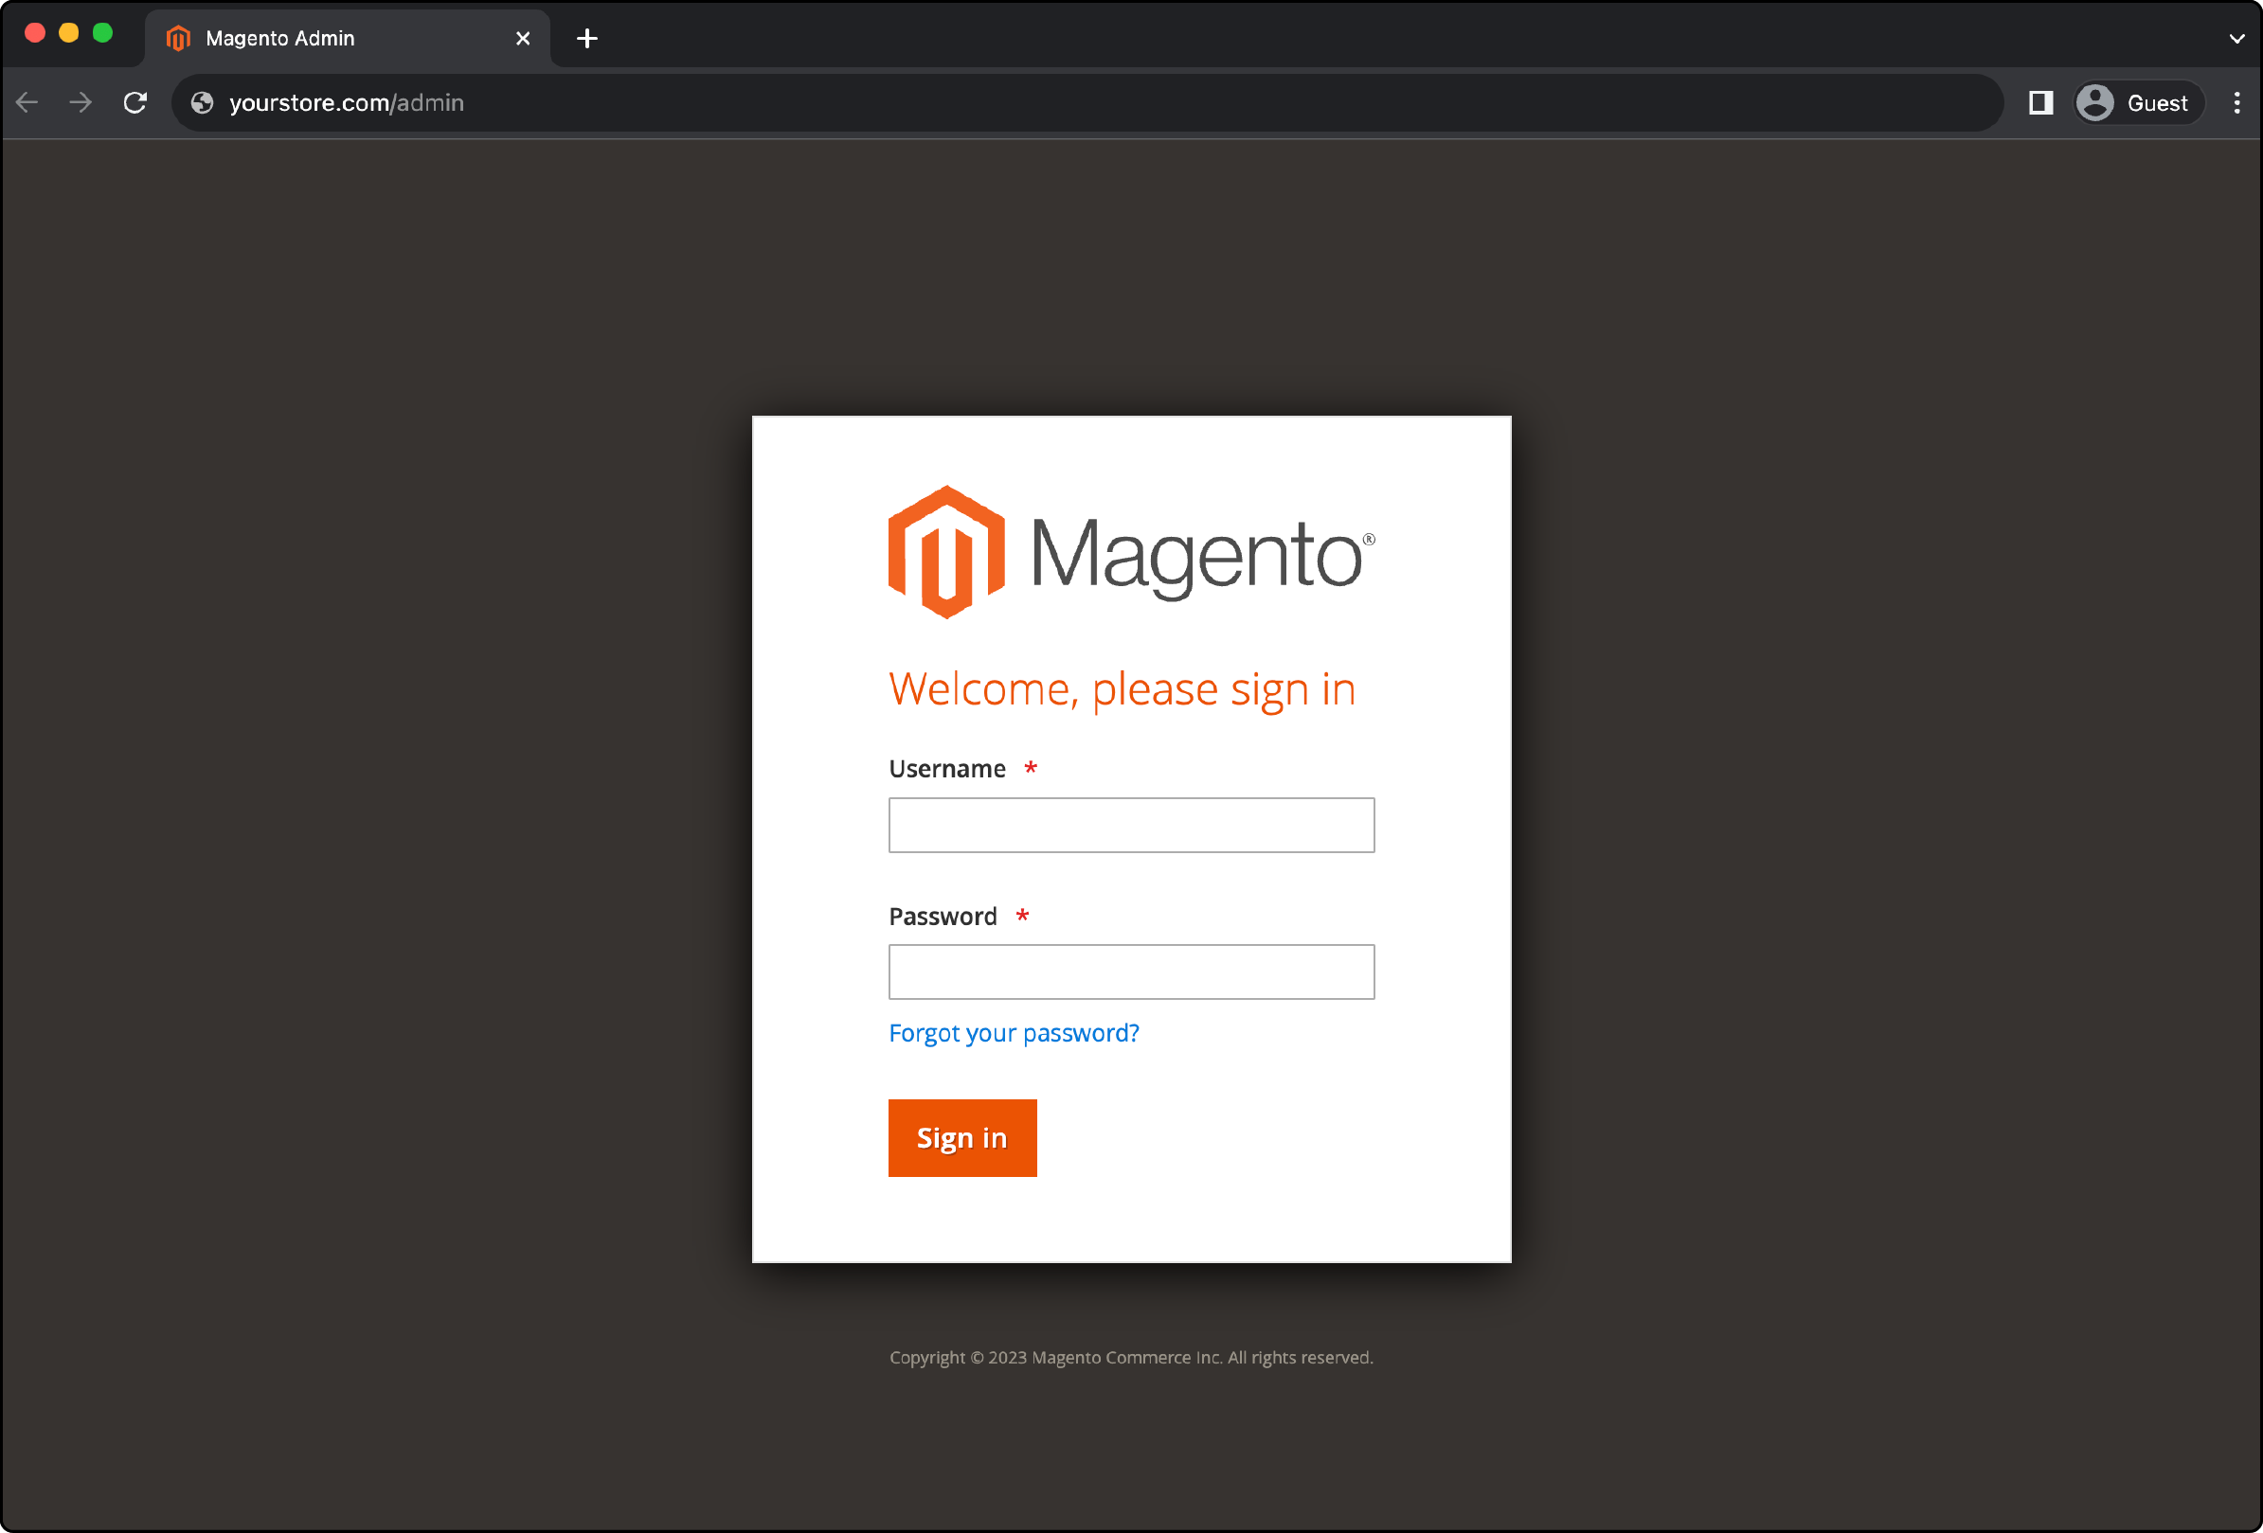
Task: Click the Password label
Action: (x=943, y=916)
